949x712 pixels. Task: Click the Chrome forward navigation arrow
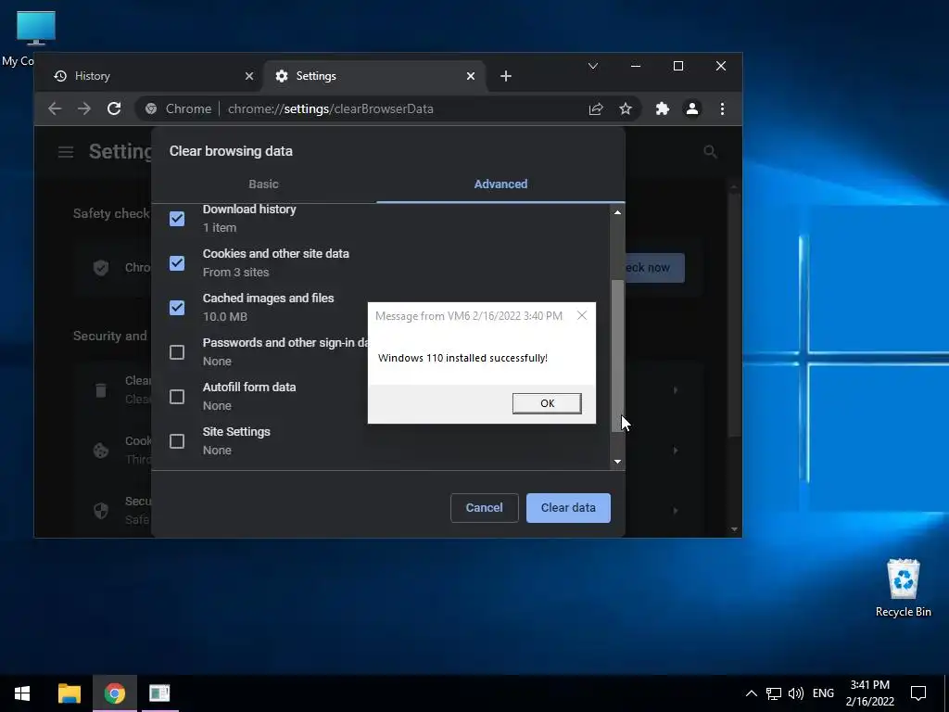click(x=84, y=109)
